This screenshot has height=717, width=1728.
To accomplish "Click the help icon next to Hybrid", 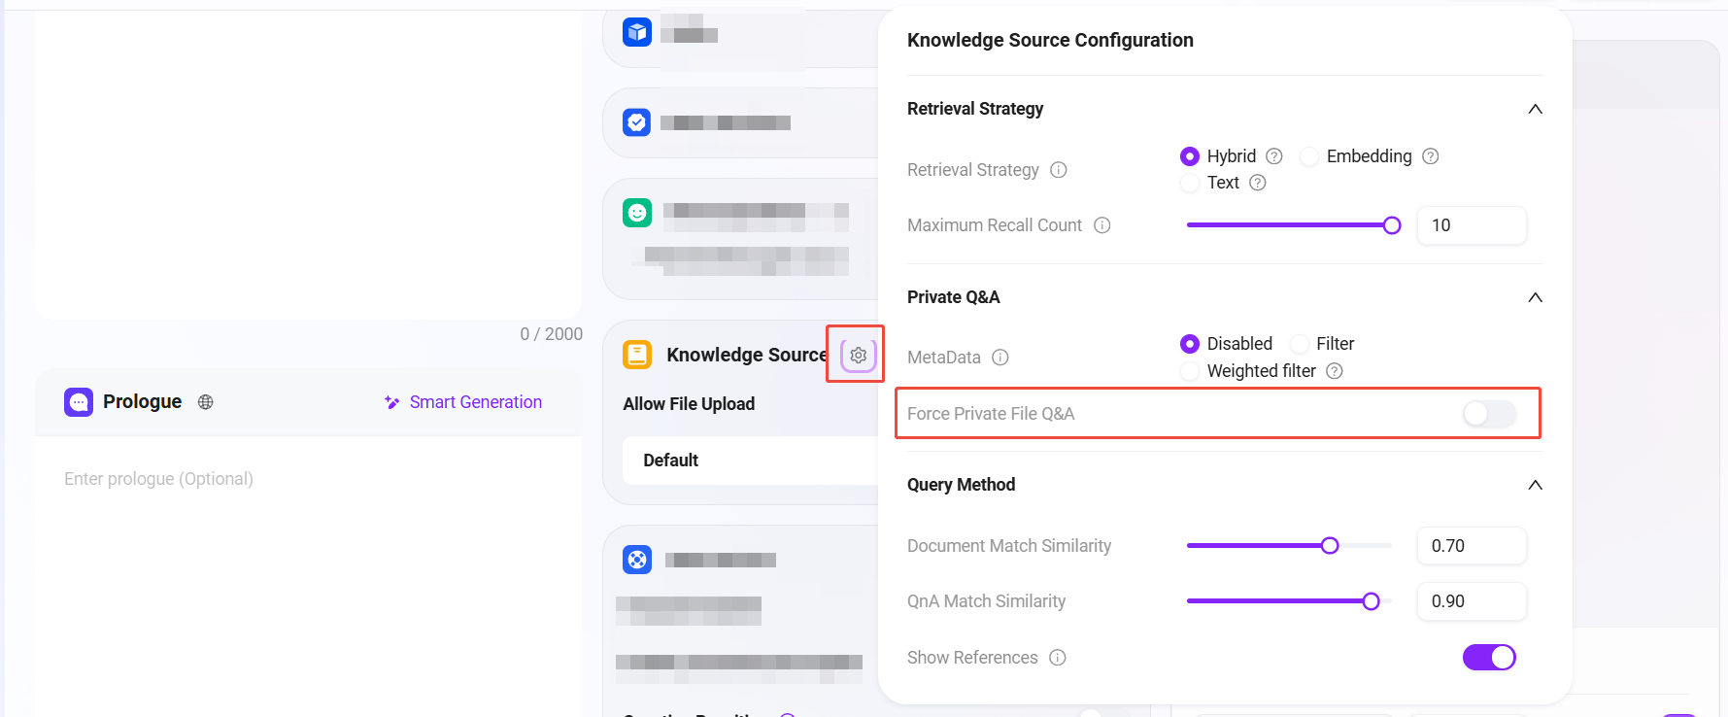I will click(x=1274, y=156).
